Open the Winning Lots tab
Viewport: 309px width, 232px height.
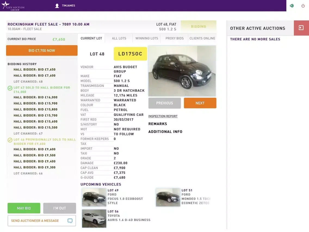point(147,38)
